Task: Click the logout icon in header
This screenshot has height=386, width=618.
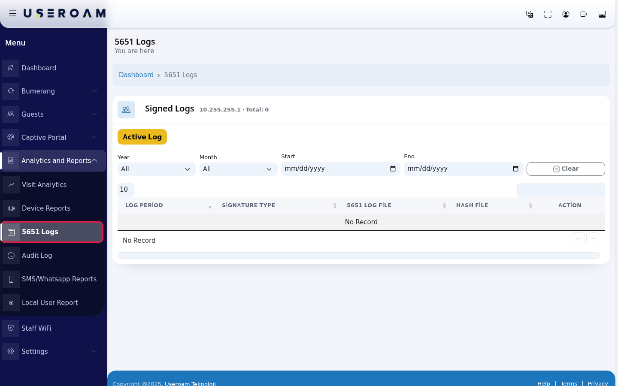Action: [584, 14]
